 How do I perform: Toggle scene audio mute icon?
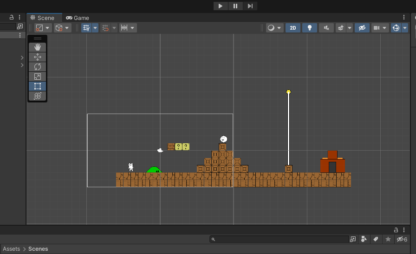click(326, 28)
